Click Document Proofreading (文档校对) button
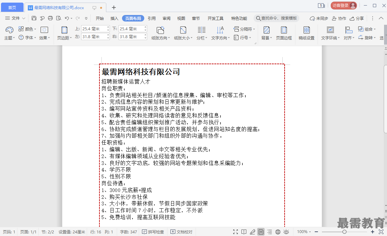The height and width of the screenshot is (236, 387). [x=182, y=231]
